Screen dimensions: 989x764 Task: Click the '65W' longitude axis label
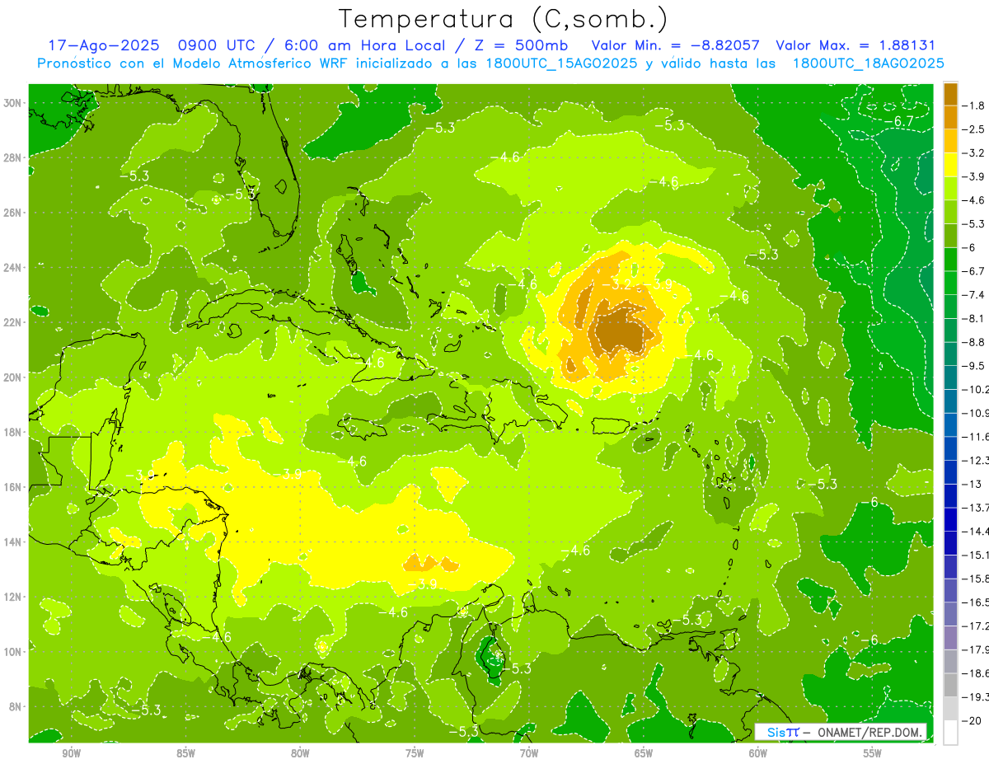(x=644, y=753)
